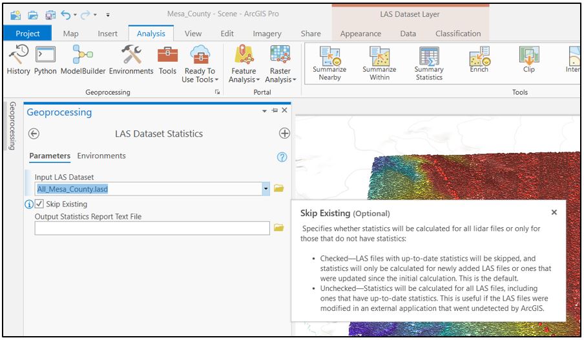Image resolution: width=584 pixels, height=340 pixels.
Task: Switch to the Edit ribbon tab
Action: coord(227,34)
